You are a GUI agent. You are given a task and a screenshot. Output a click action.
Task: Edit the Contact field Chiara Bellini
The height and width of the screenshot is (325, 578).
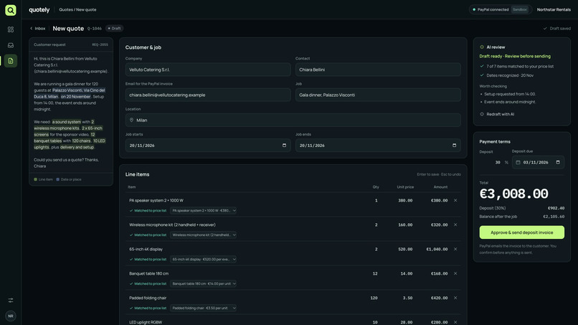(x=378, y=70)
